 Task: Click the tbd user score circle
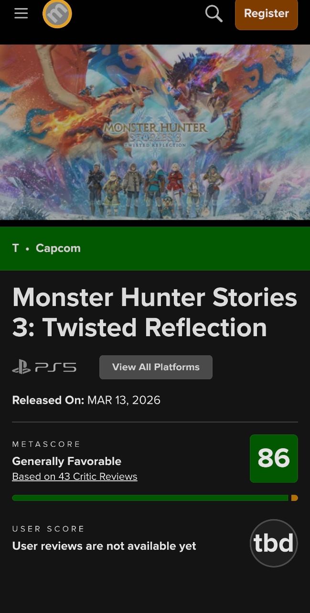tap(274, 543)
